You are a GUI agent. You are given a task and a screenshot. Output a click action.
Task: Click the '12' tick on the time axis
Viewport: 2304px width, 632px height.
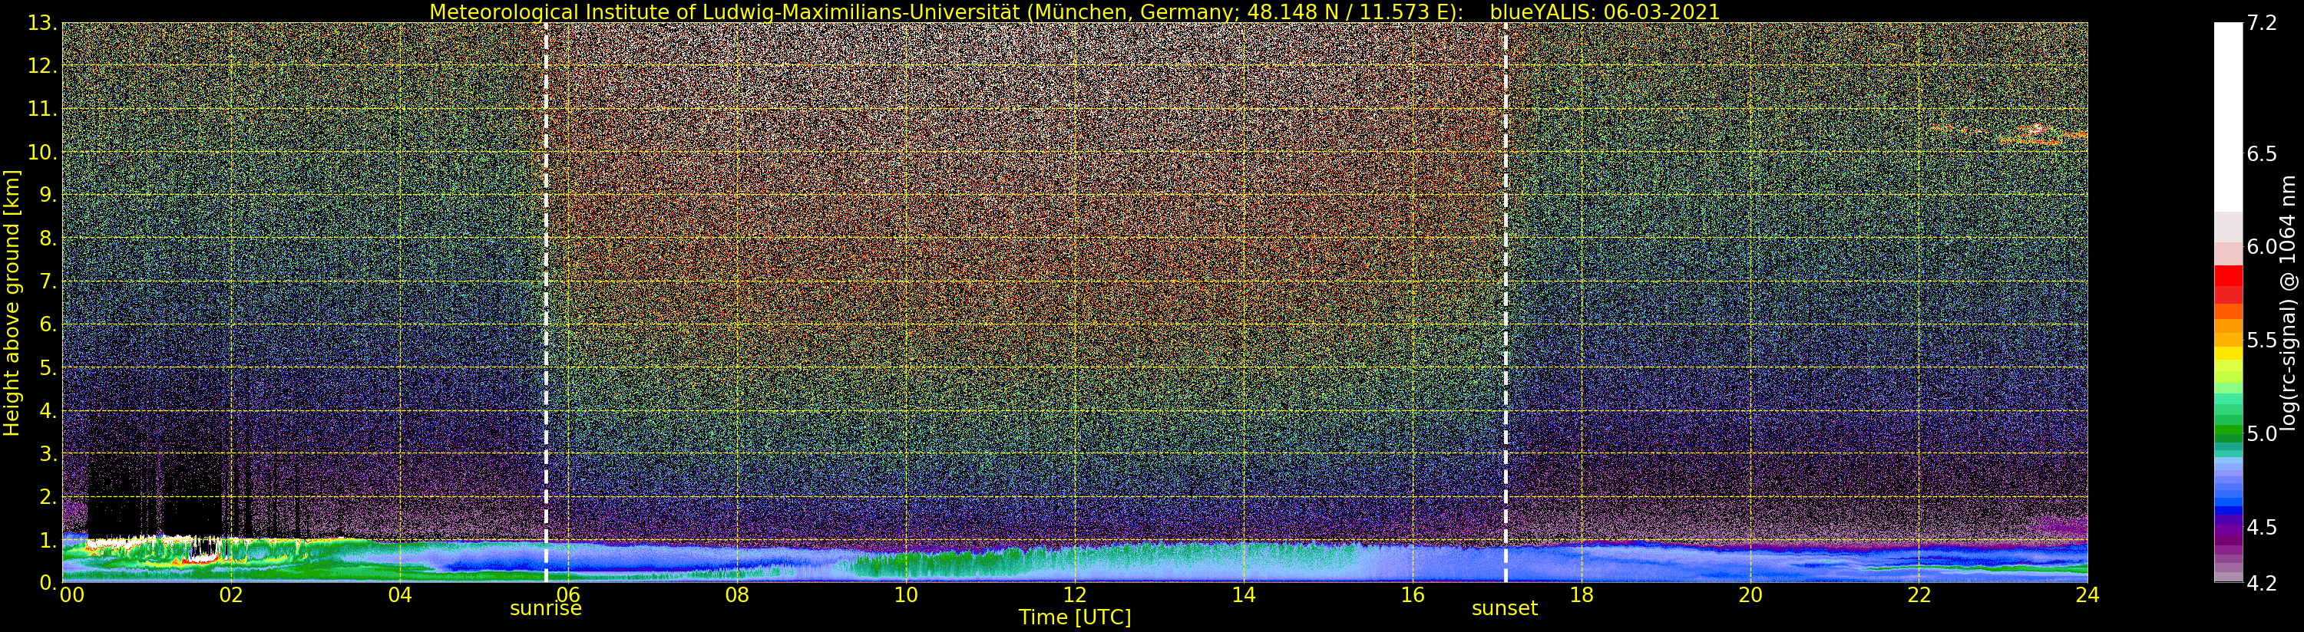pos(1075,594)
